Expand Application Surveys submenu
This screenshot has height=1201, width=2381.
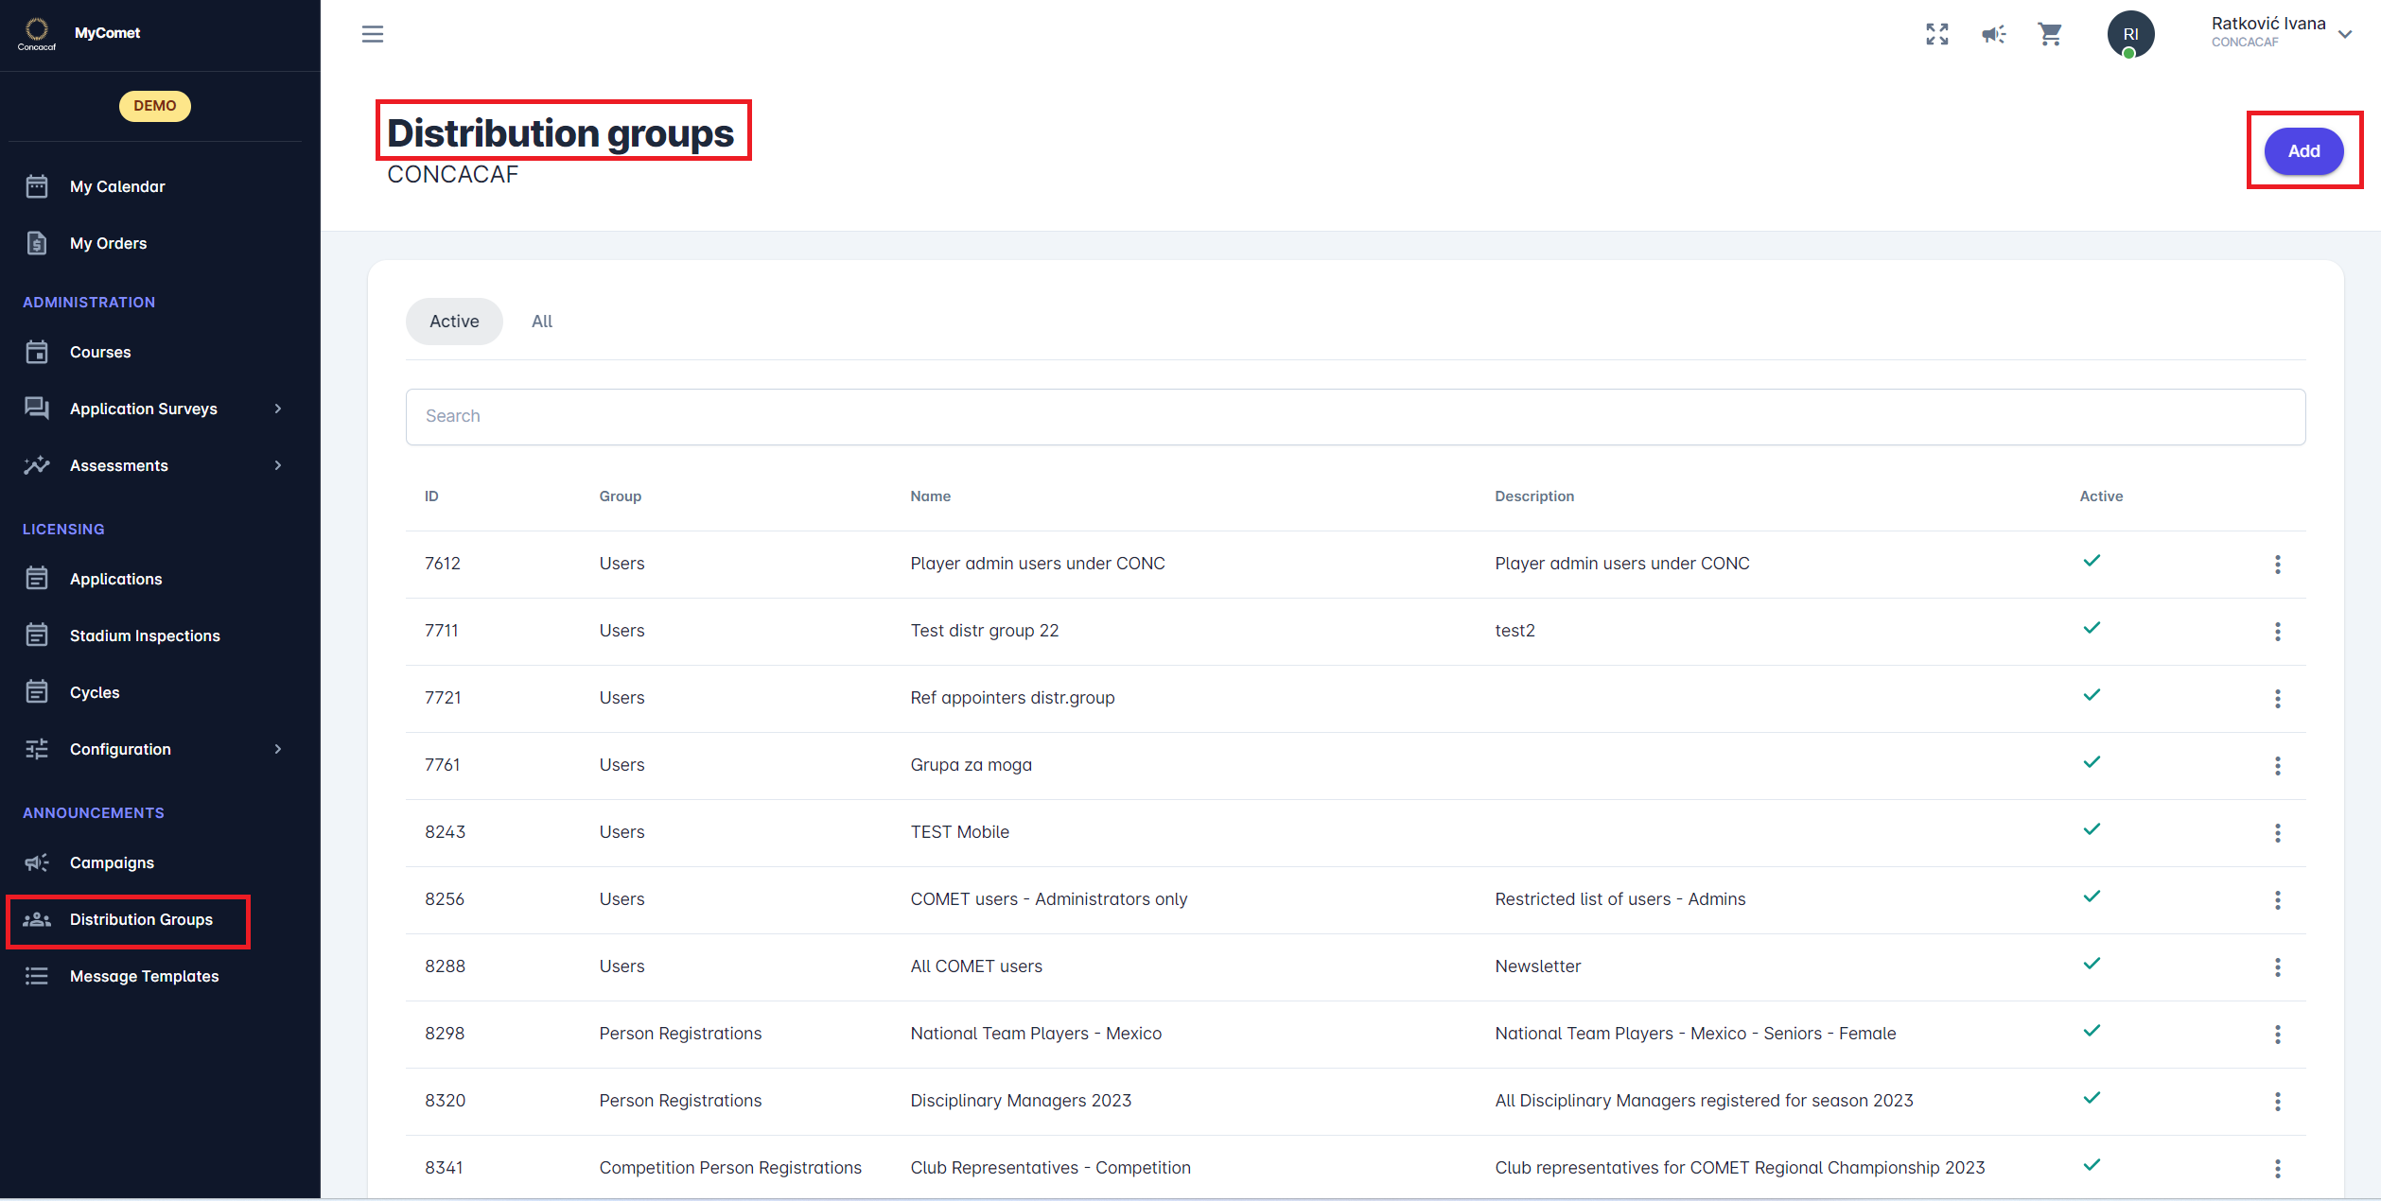coord(278,409)
